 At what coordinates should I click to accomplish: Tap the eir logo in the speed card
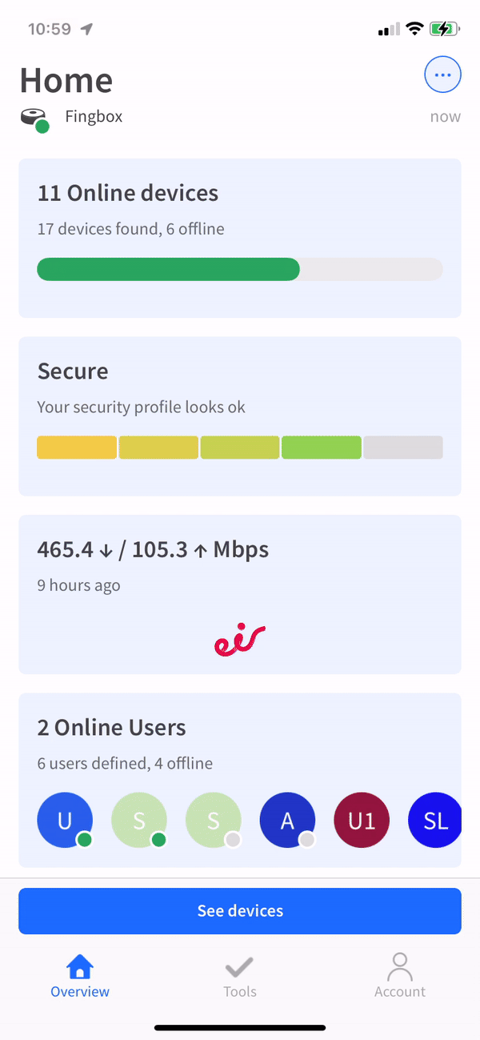[x=239, y=638]
